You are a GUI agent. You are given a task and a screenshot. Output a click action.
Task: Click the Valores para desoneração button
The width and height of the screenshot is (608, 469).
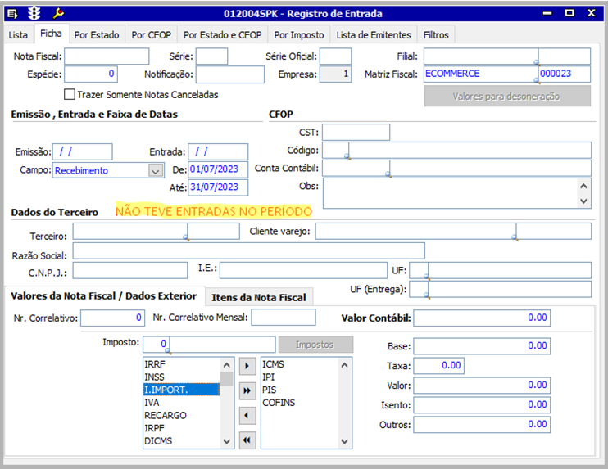tap(506, 97)
